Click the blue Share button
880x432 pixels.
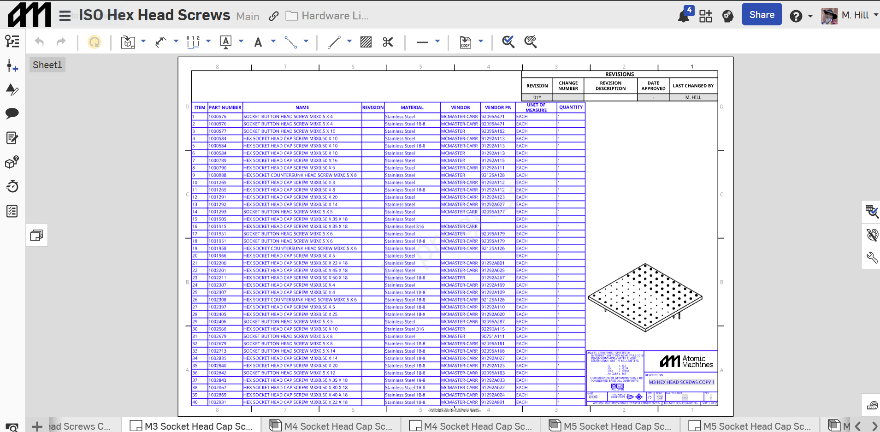click(x=762, y=15)
